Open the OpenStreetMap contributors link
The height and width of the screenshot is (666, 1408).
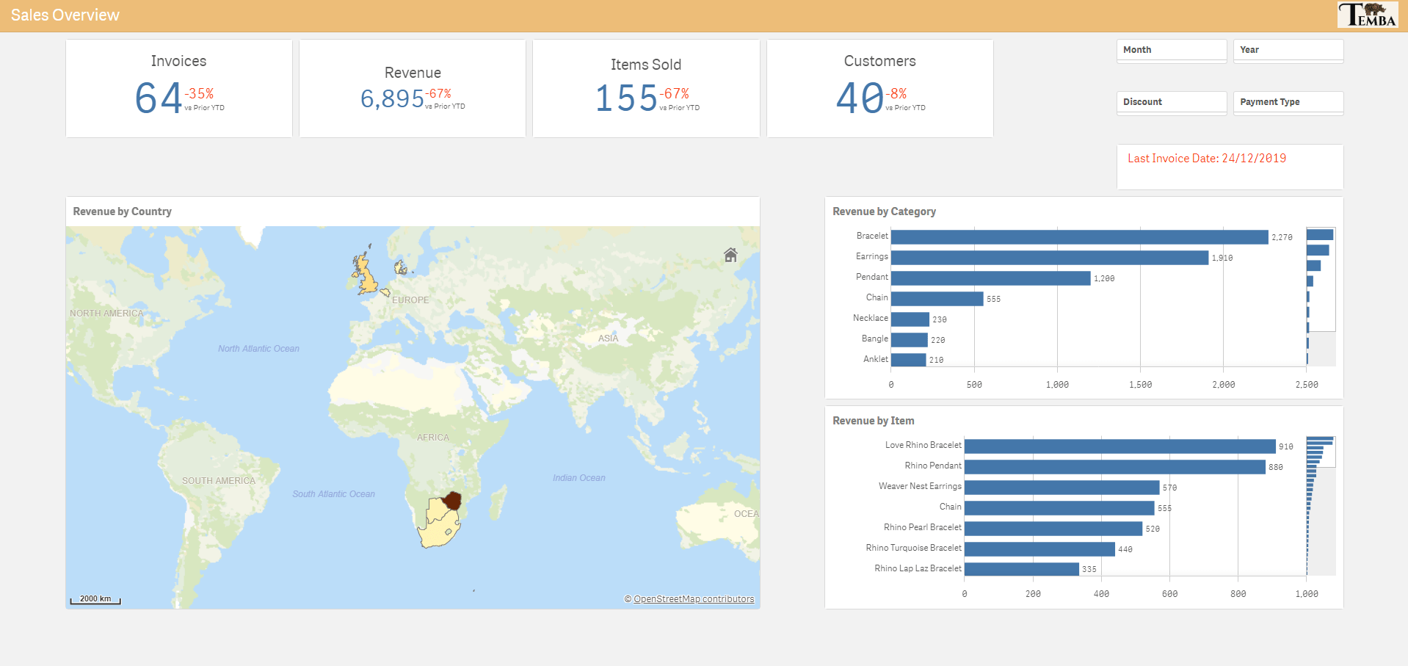(693, 599)
